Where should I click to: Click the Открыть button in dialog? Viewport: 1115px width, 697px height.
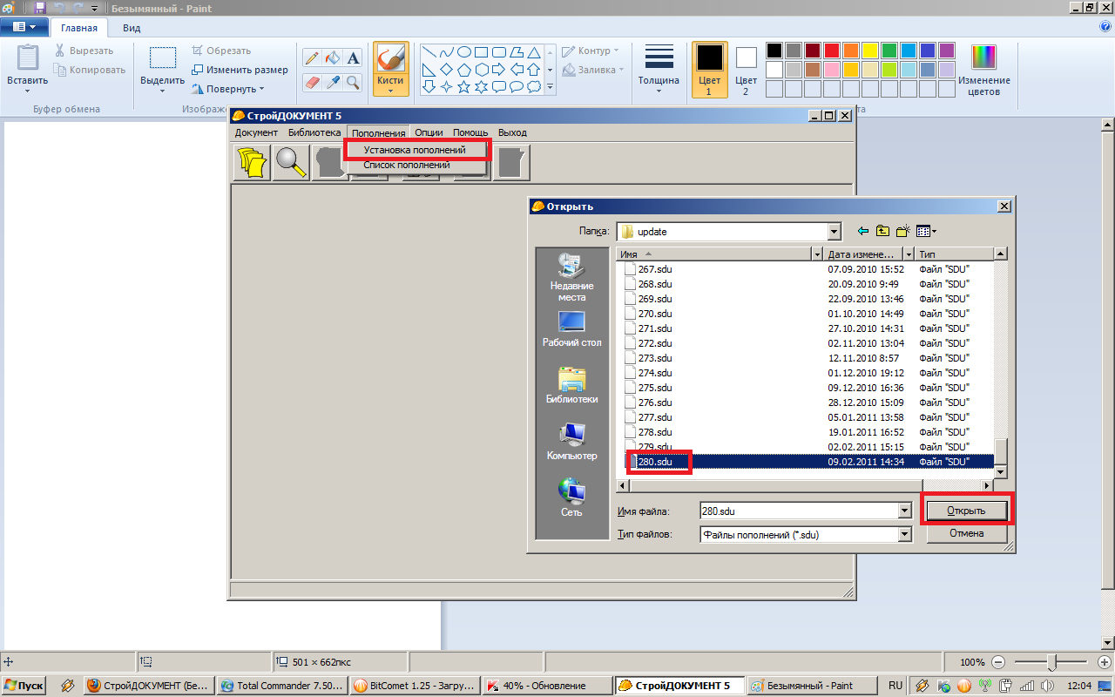point(966,511)
